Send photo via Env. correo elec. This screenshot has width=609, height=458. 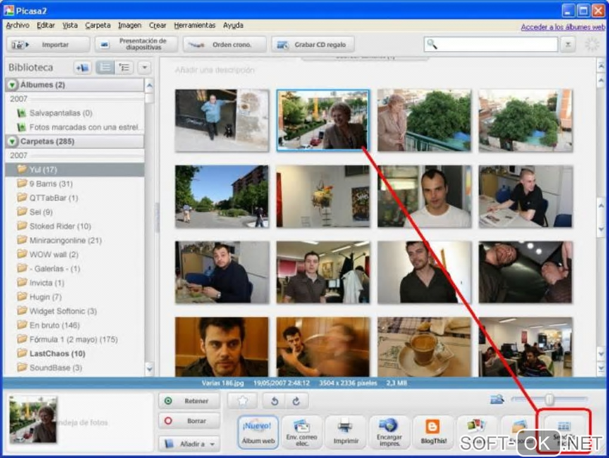click(302, 432)
